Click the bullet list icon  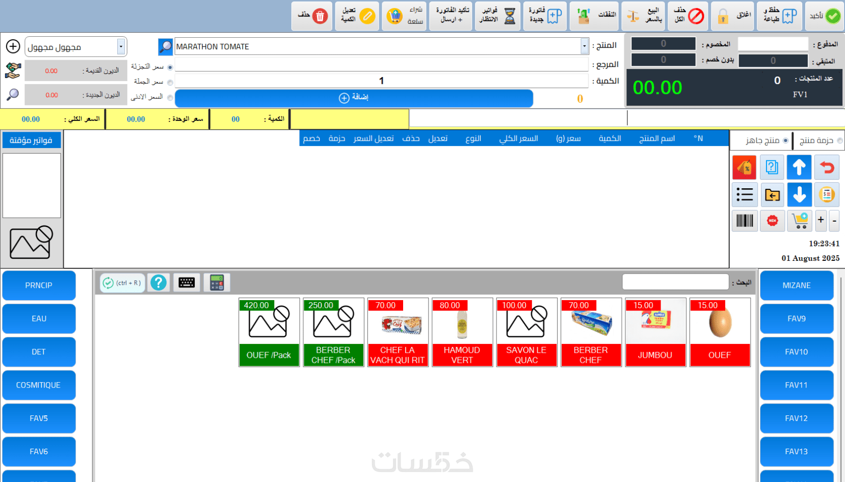[x=745, y=194]
